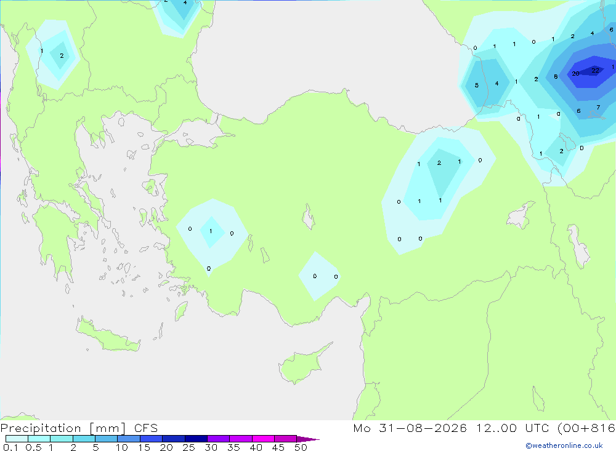
Task: Select the 10–15 mm legend color segment
Action: click(x=129, y=439)
